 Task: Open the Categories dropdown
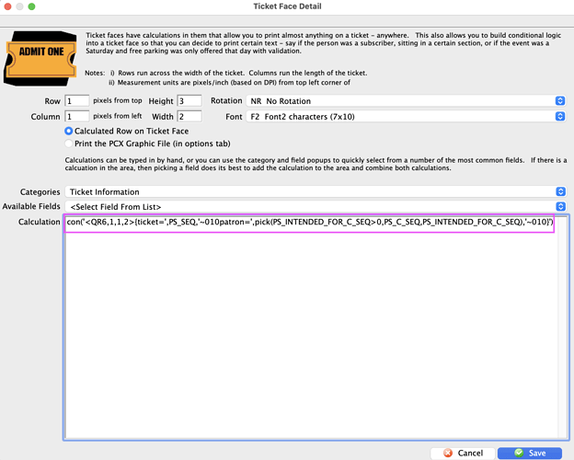[x=316, y=191]
